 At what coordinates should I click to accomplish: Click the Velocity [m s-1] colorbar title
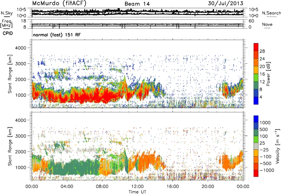coord(278,146)
